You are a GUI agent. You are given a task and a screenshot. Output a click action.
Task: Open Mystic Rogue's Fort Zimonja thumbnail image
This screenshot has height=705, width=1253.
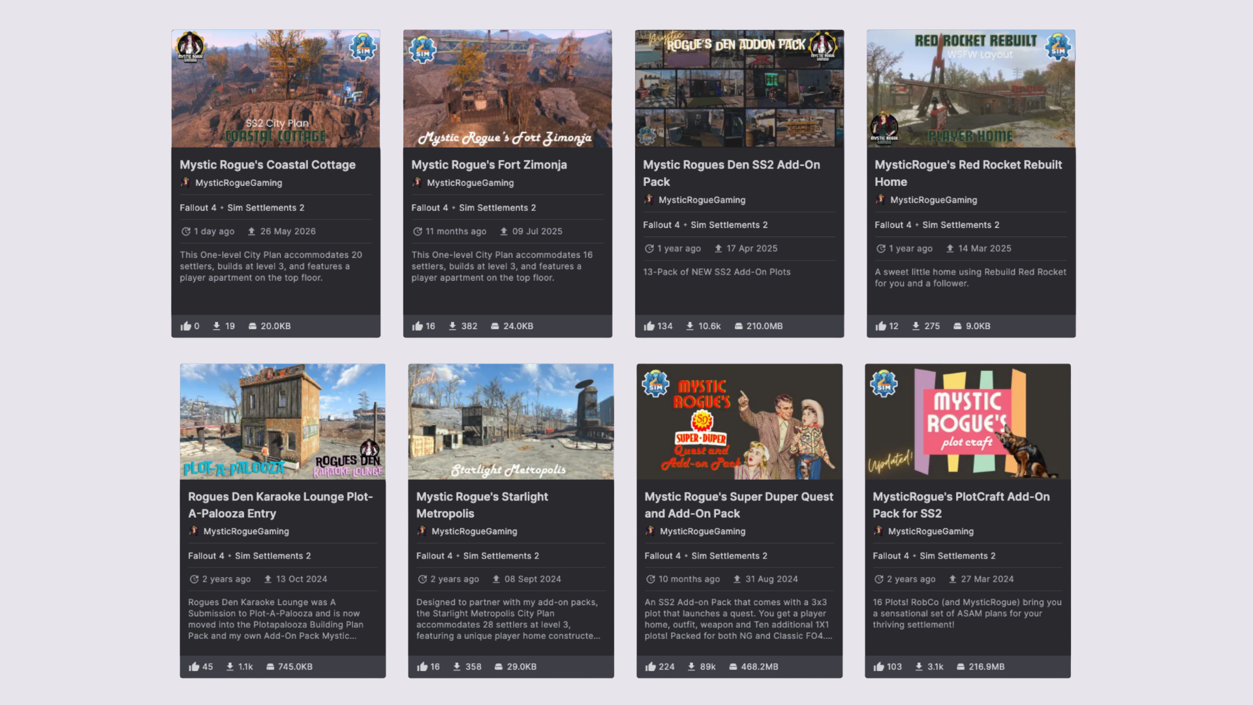pos(507,88)
